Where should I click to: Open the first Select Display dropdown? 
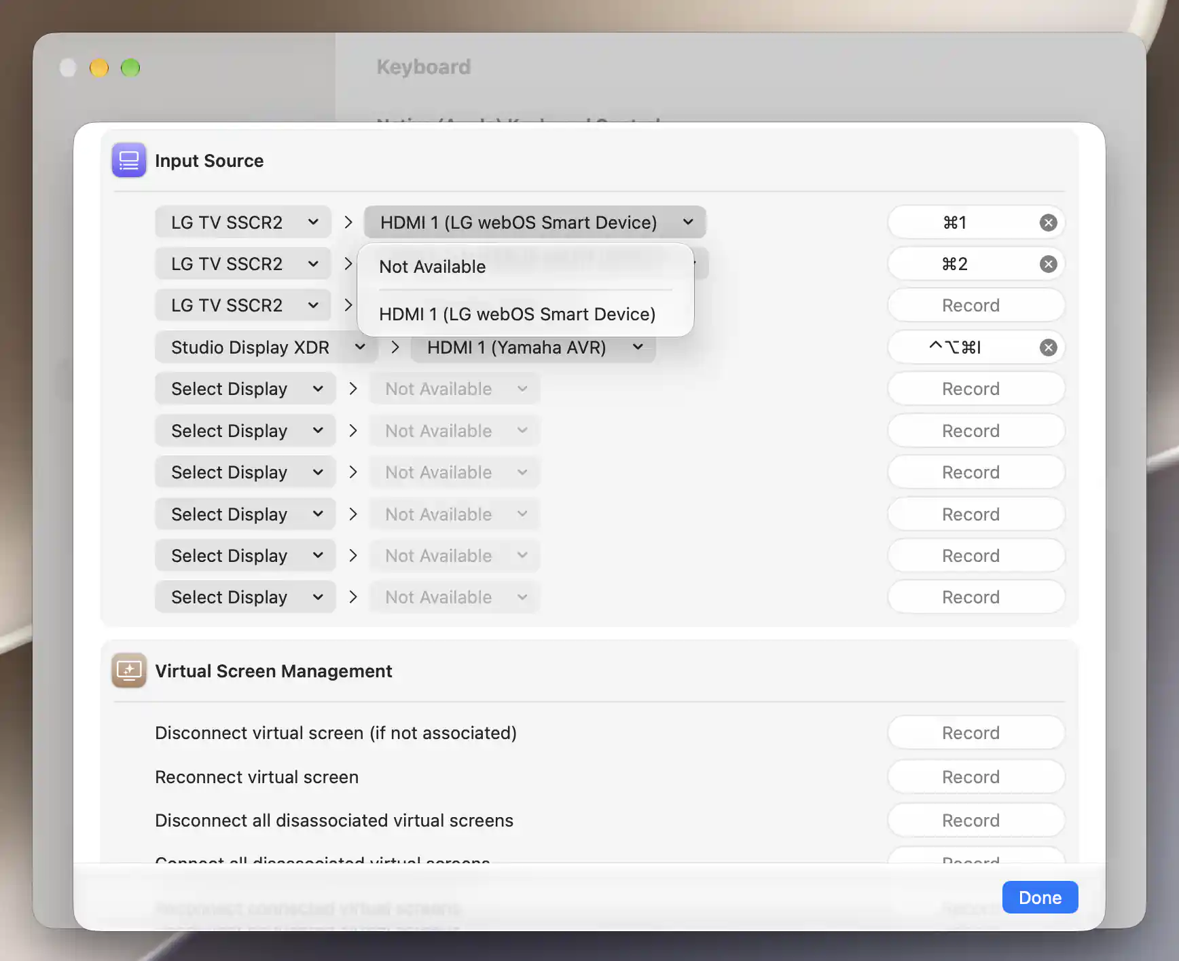click(x=246, y=389)
